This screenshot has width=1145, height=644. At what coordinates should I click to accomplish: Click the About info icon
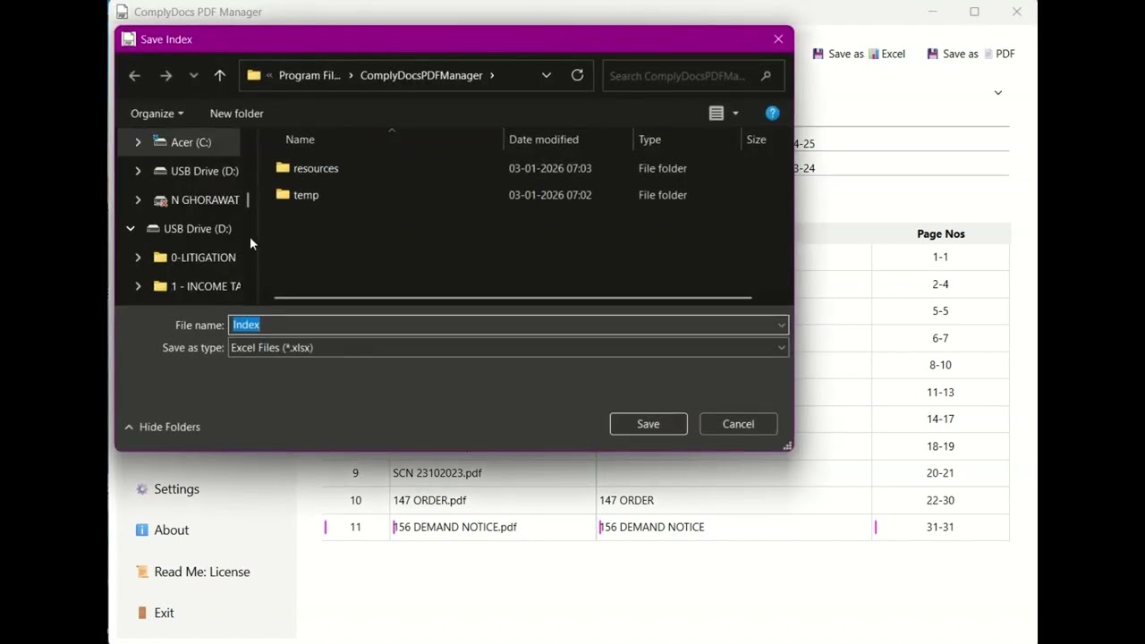(x=141, y=530)
